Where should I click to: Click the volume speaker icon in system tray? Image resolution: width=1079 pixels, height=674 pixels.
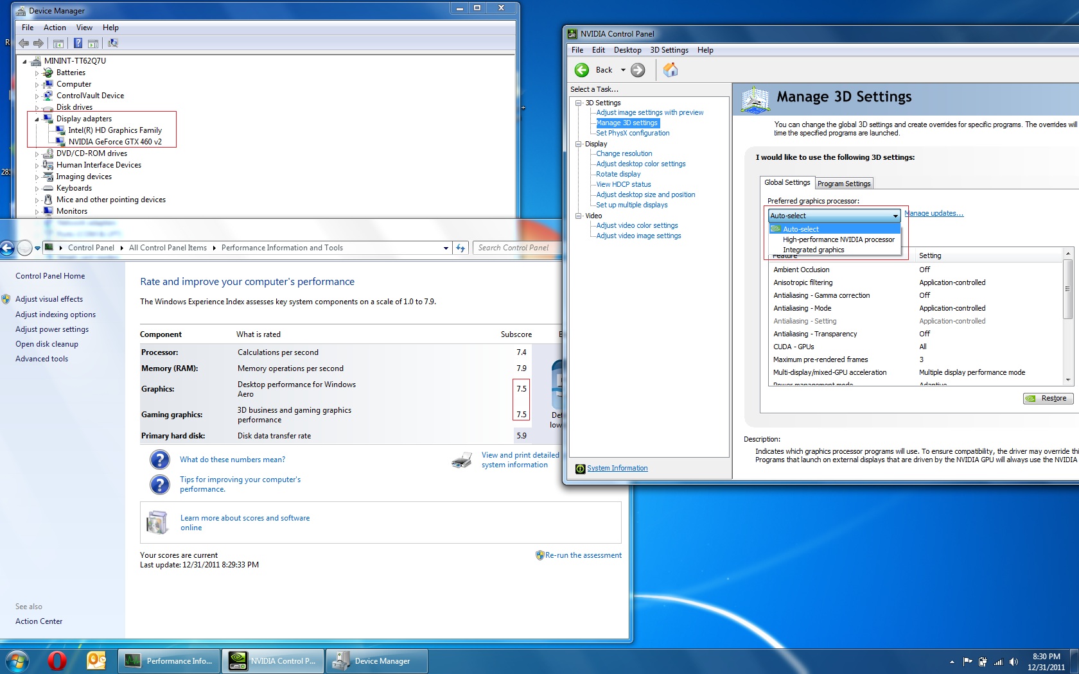click(1013, 662)
